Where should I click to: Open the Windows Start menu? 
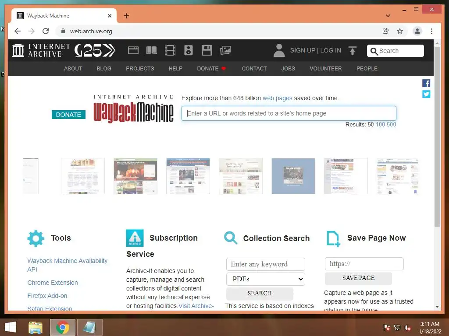click(x=11, y=327)
